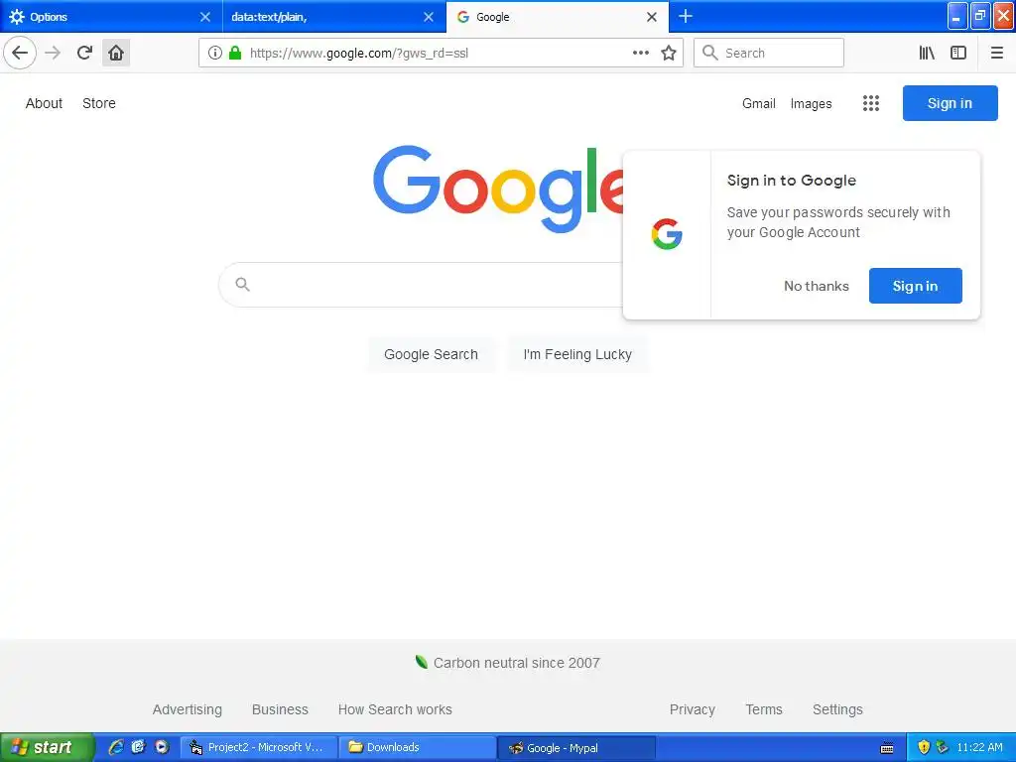Click the security shield tray icon
The image size is (1016, 762).
point(924,747)
